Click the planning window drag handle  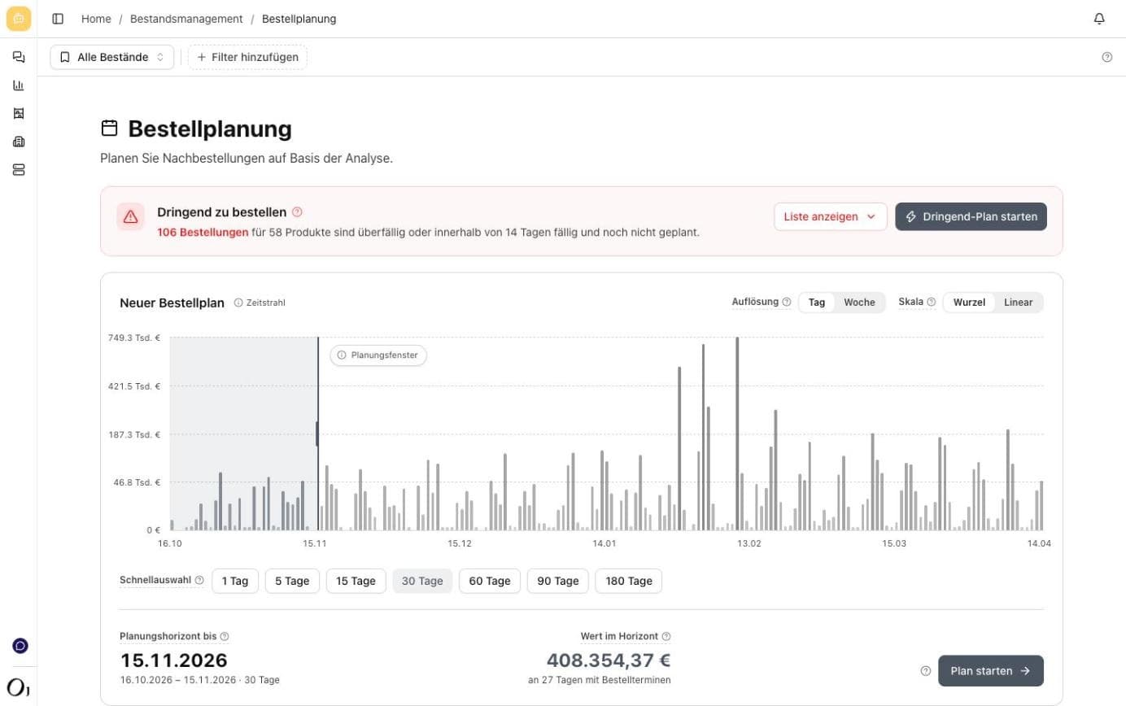click(317, 434)
